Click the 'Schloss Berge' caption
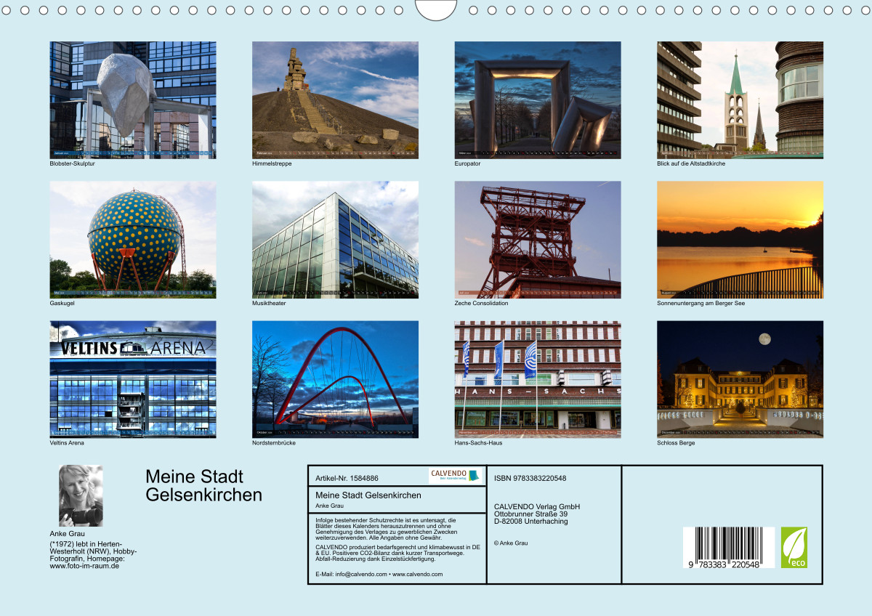This screenshot has height=616, width=872. [x=676, y=442]
